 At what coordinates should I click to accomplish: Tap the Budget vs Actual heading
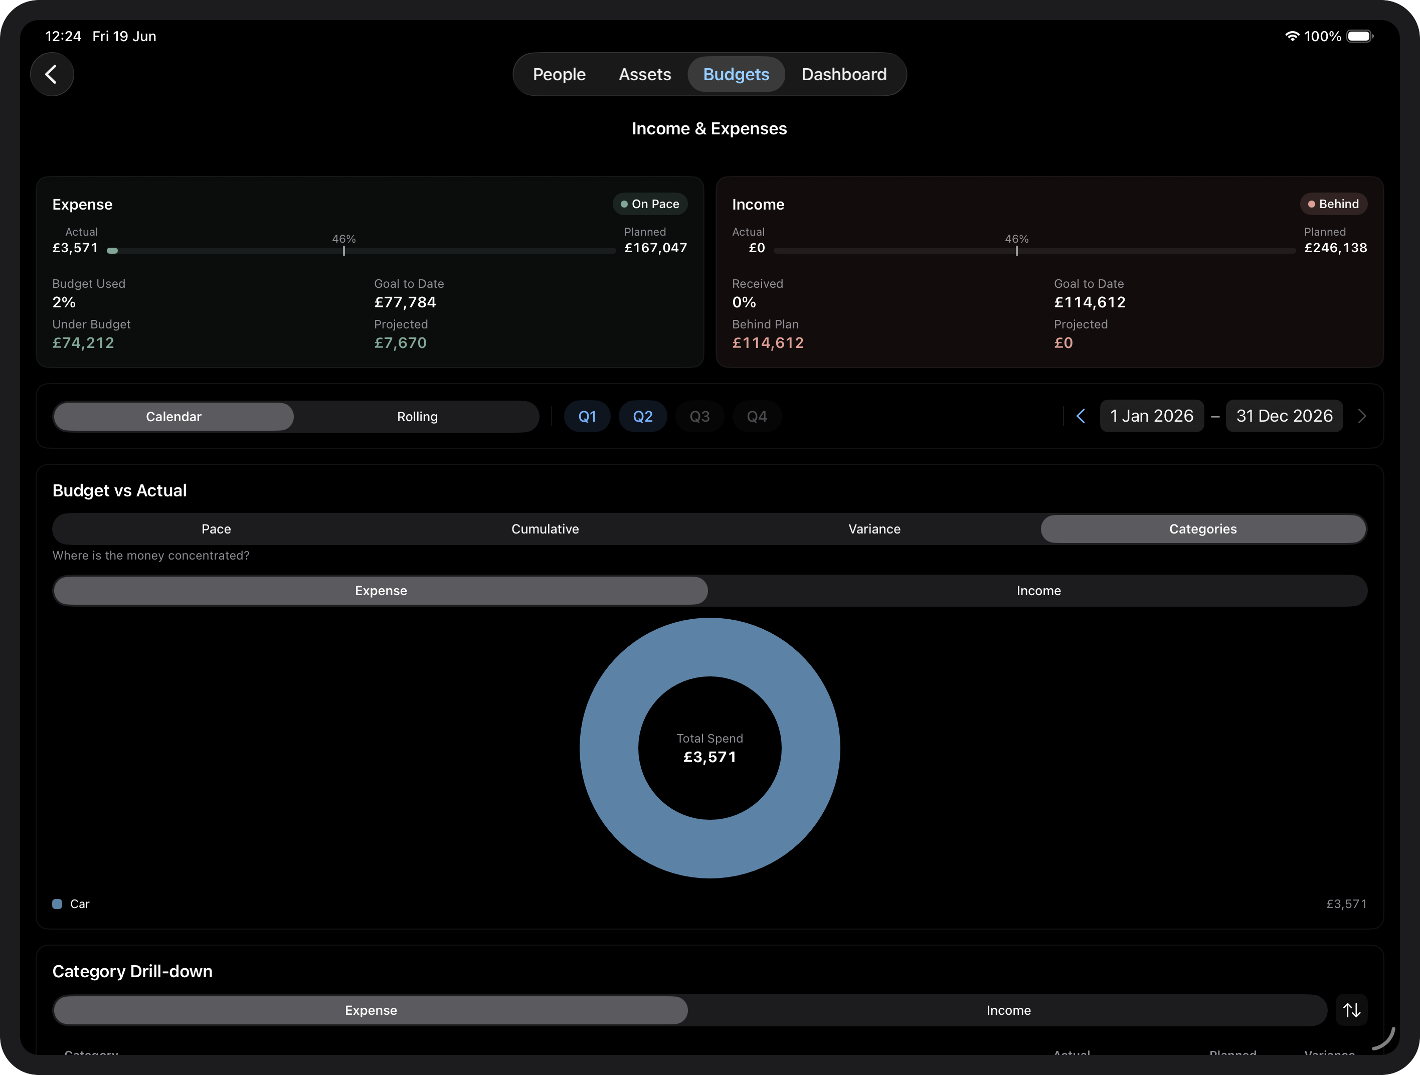[x=119, y=490]
